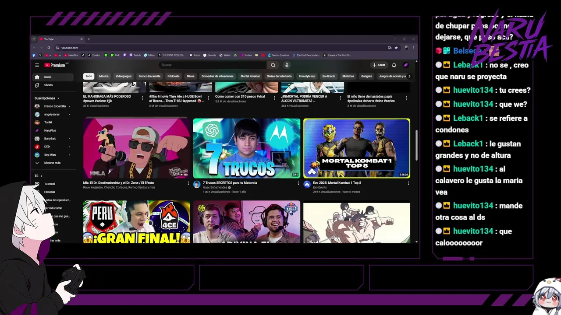Image resolution: width=561 pixels, height=315 pixels.
Task: Play the Mortal Kombat 1 Top 8 thumbnail
Action: coord(357,148)
